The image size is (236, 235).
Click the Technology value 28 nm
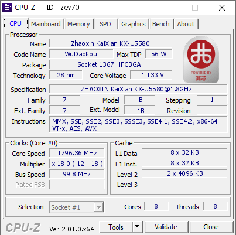click(66, 75)
